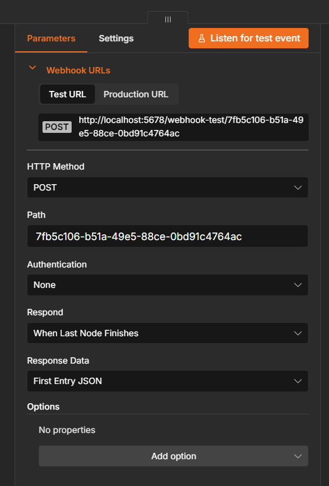Open the Parameters tab
The image size is (329, 486).
point(51,38)
